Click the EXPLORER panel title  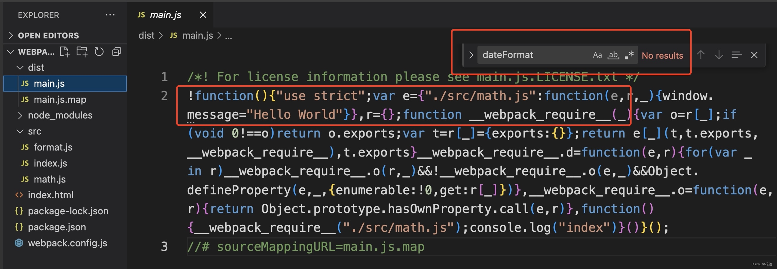(x=38, y=15)
